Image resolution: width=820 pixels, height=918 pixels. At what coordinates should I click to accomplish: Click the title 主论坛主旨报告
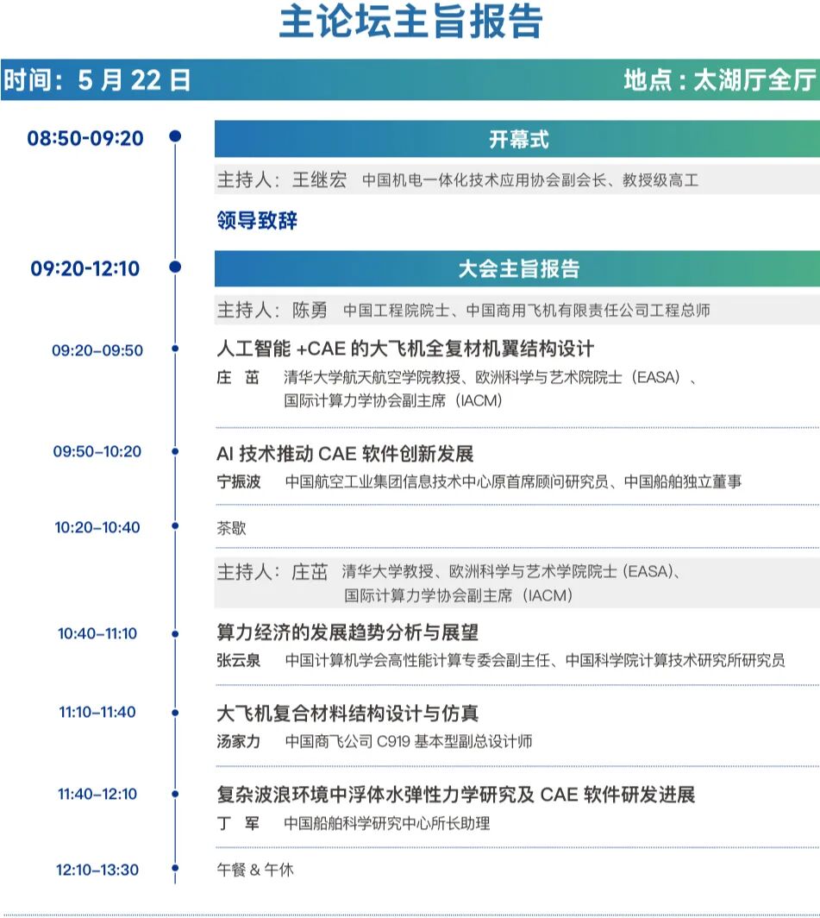click(411, 22)
